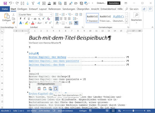This screenshot has width=155, height=113.
Task: Switch to the Referenzen tab
Action: click(x=55, y=9)
